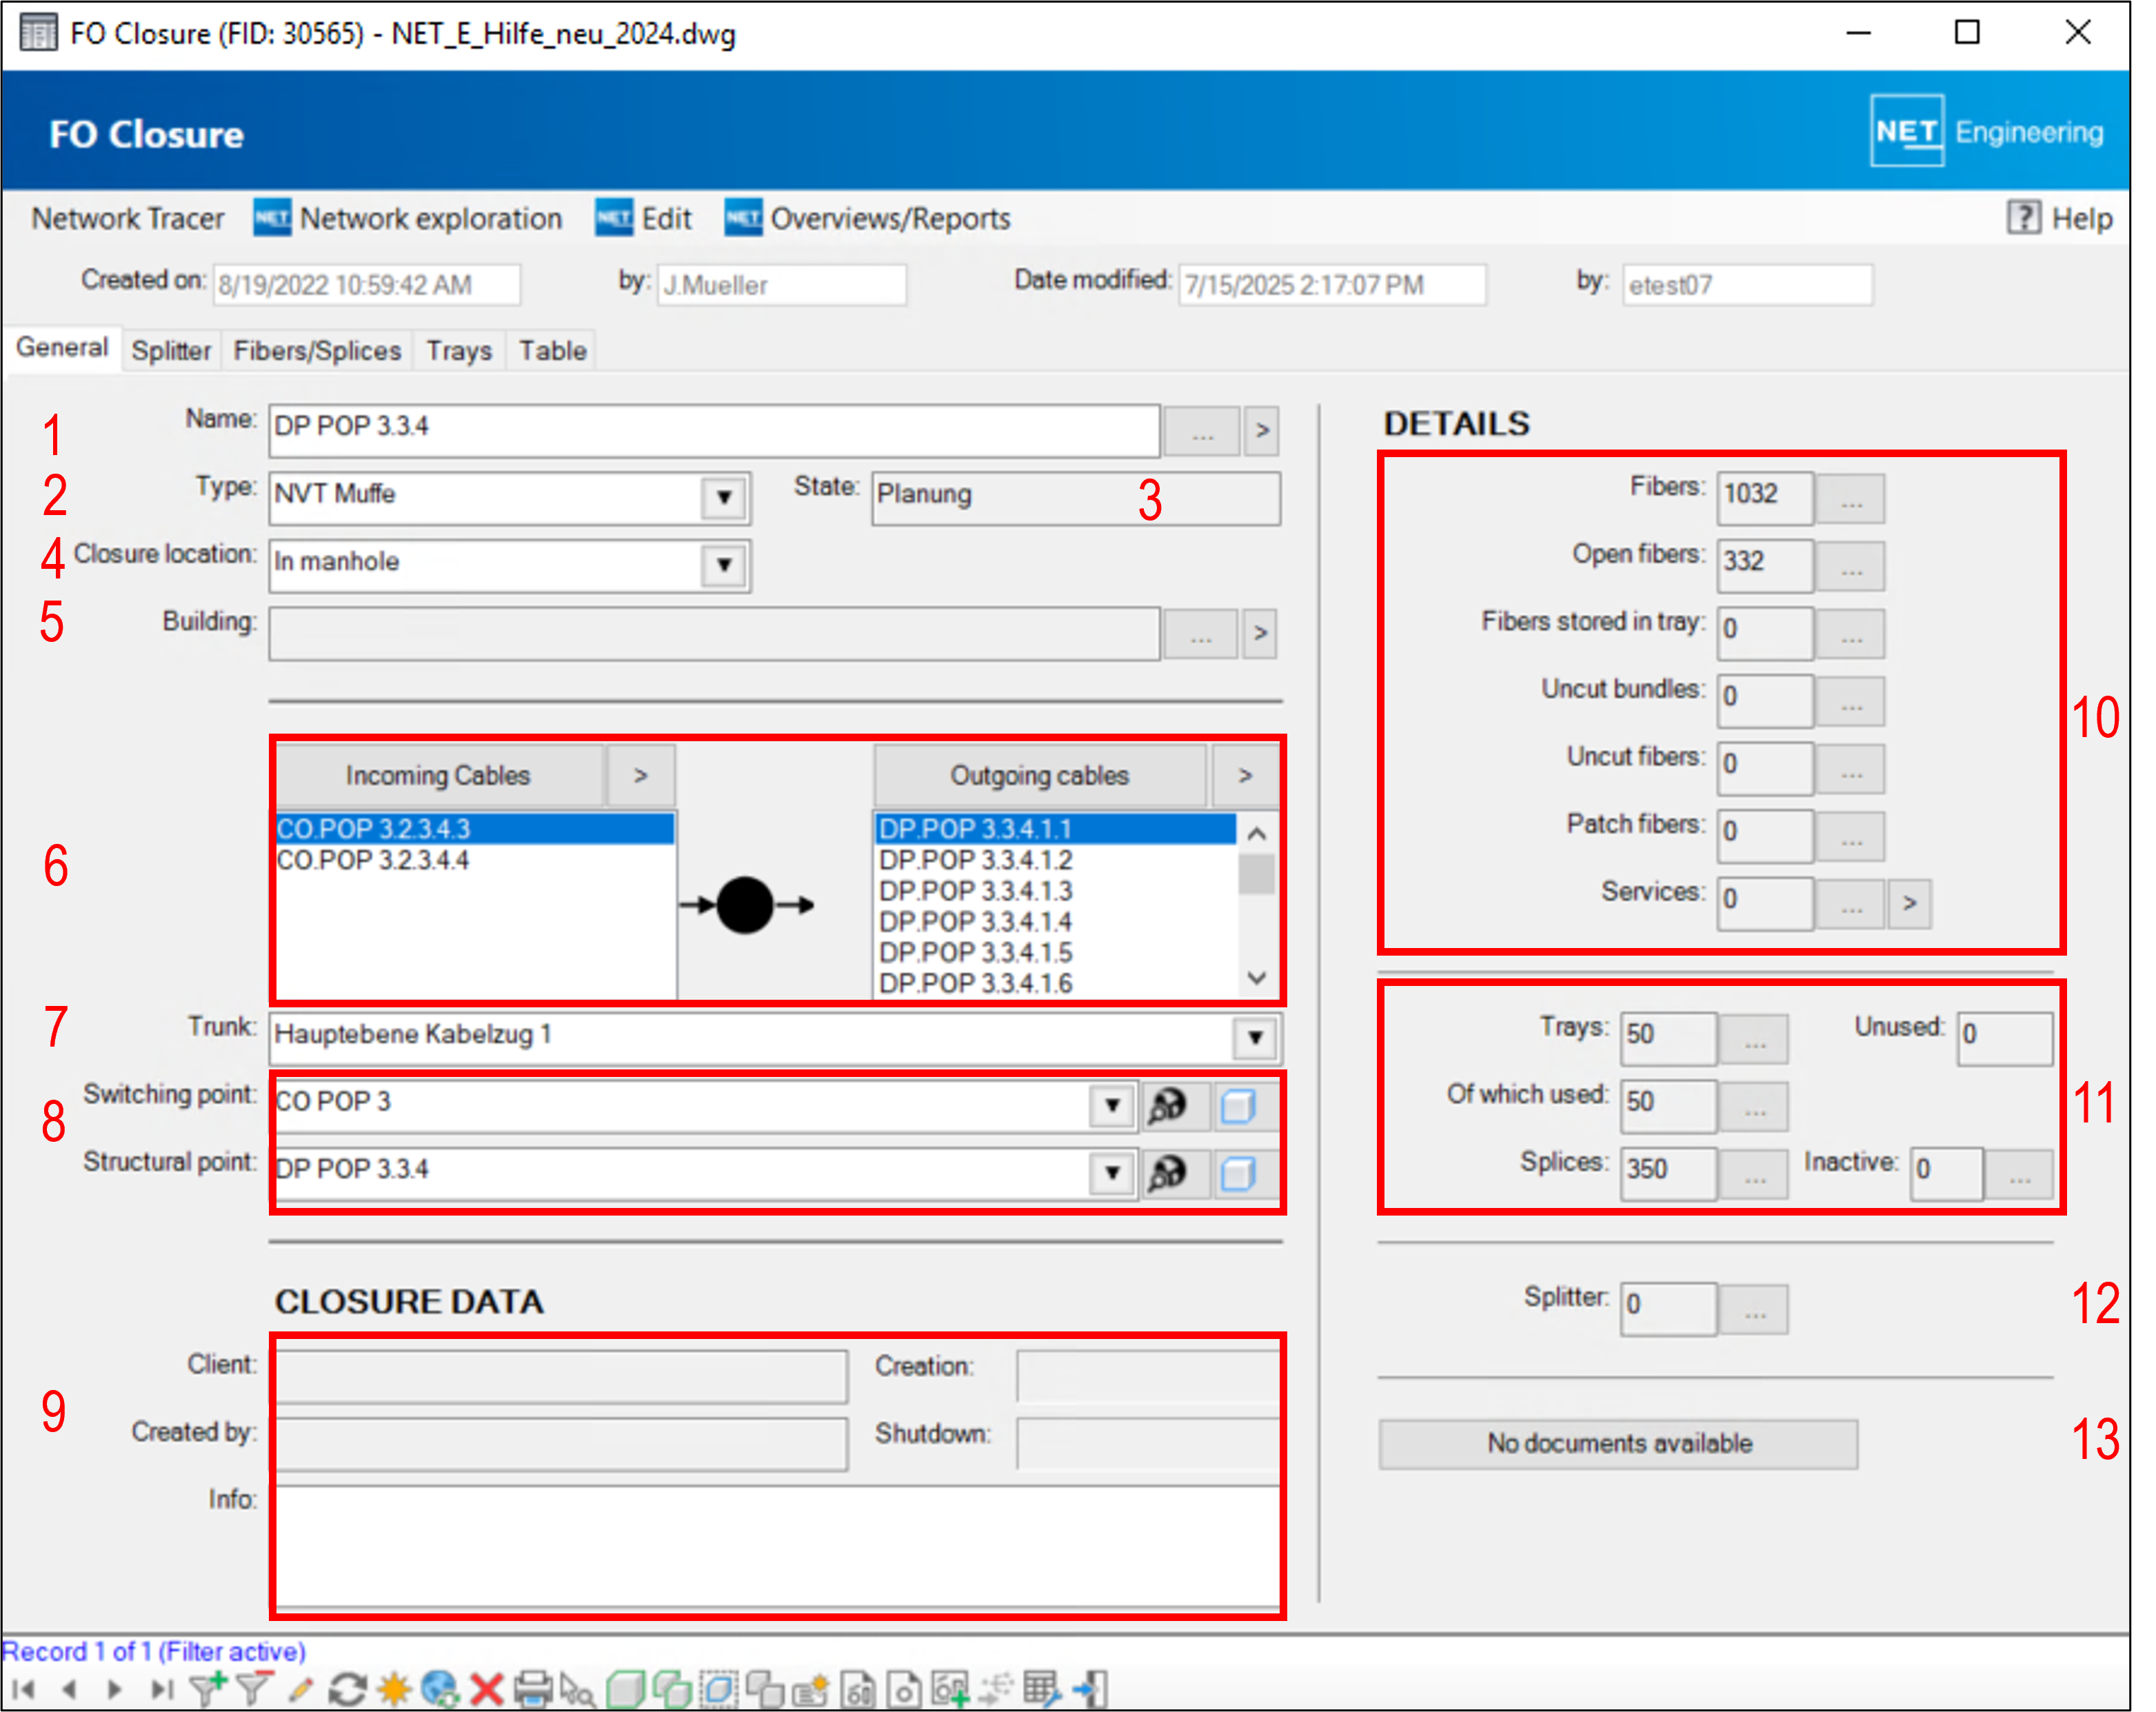This screenshot has width=2156, height=1712.
Task: Click binoculars icon next to Switching point
Action: (x=1167, y=1106)
